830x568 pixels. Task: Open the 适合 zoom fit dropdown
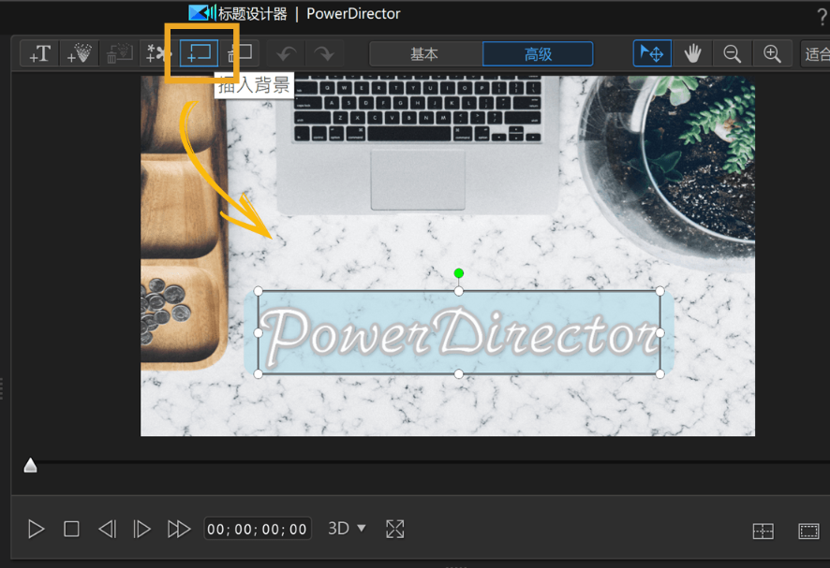click(815, 53)
